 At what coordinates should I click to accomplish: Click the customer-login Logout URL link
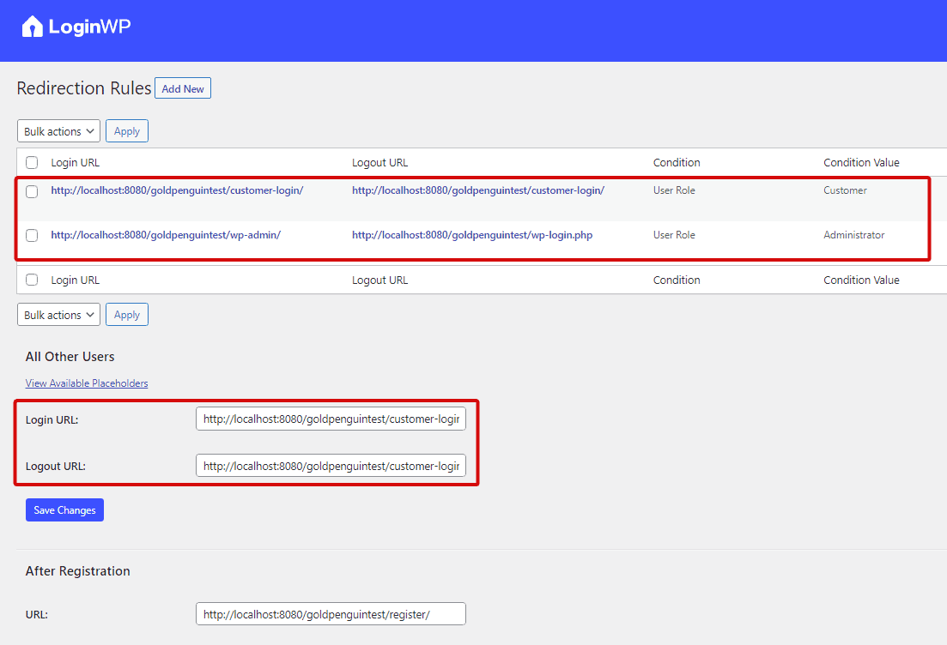477,190
